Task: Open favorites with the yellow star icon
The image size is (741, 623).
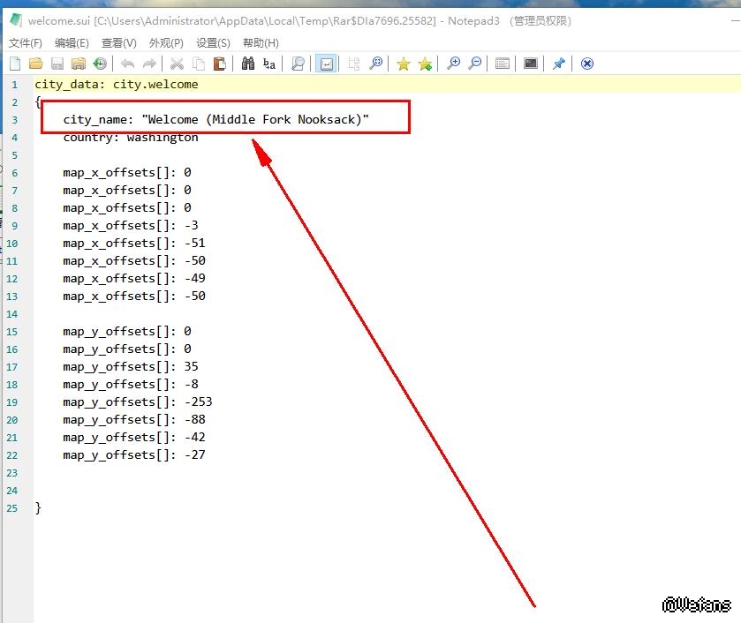Action: point(404,64)
